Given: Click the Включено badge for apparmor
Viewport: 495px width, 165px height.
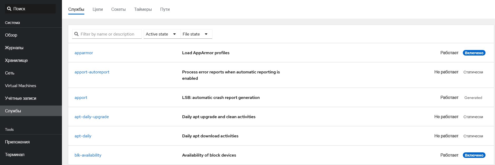Looking at the screenshot, I should pyautogui.click(x=474, y=53).
